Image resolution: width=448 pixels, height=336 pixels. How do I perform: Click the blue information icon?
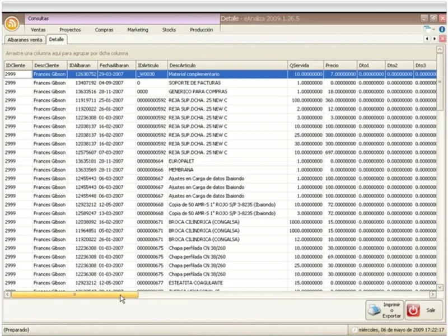[x=442, y=29]
